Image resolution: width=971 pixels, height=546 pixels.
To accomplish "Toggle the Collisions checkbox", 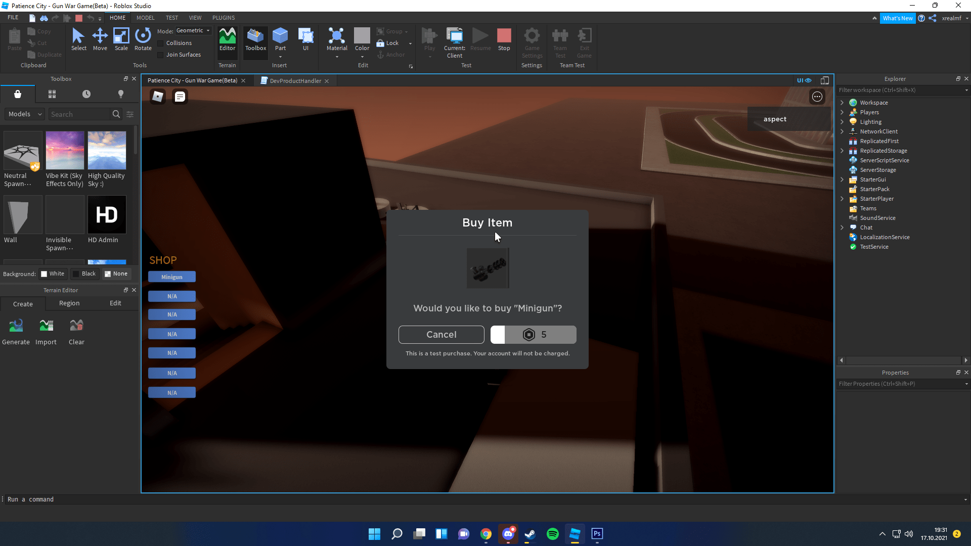I will tap(161, 43).
